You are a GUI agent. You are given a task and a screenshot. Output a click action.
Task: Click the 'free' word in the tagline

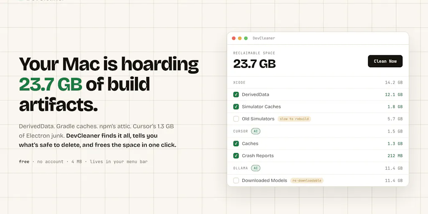tap(24, 162)
